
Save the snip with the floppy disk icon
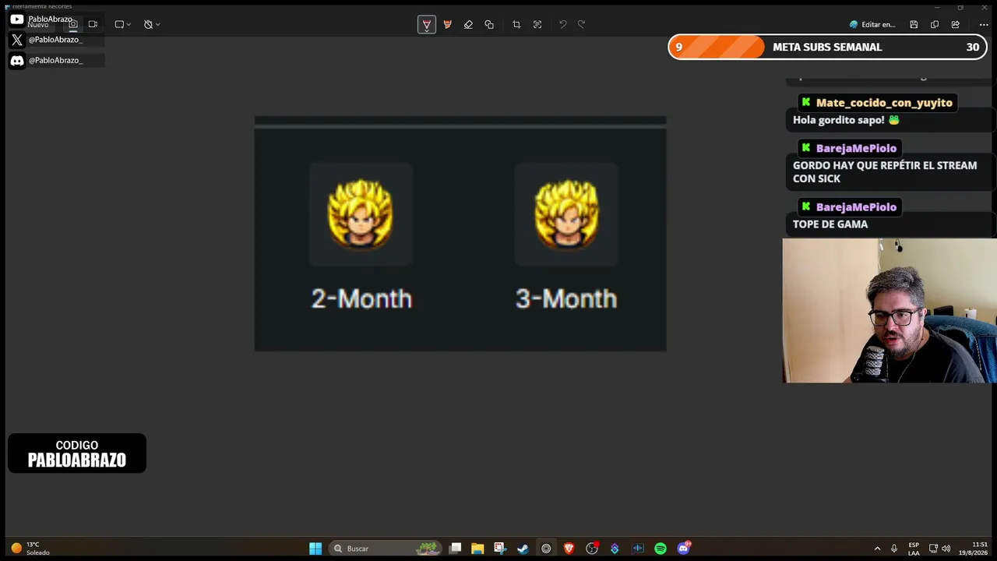click(x=914, y=24)
